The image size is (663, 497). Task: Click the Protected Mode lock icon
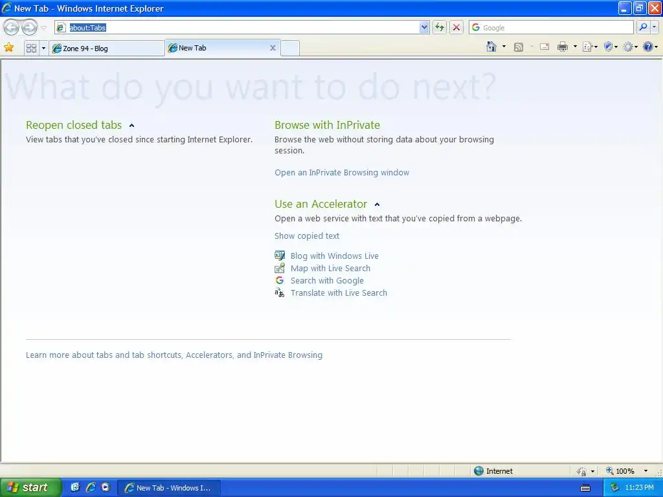582,471
